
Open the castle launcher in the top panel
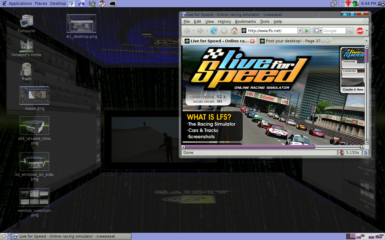pyautogui.click(x=92, y=4)
